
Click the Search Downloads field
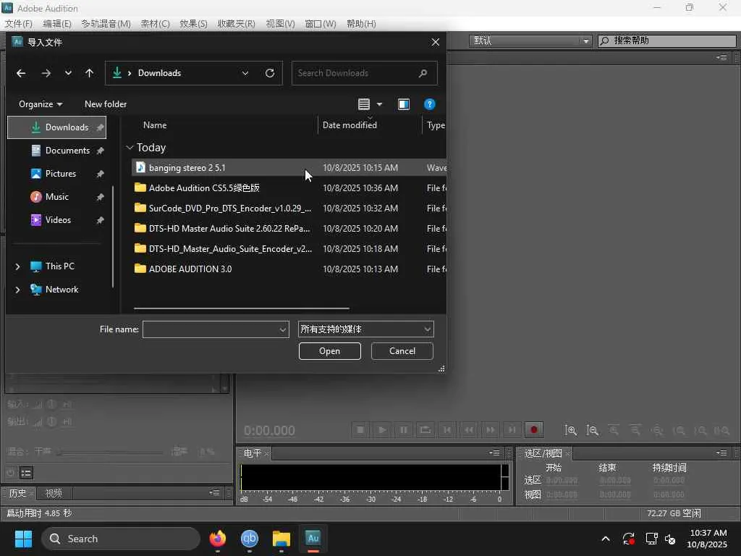click(x=365, y=73)
